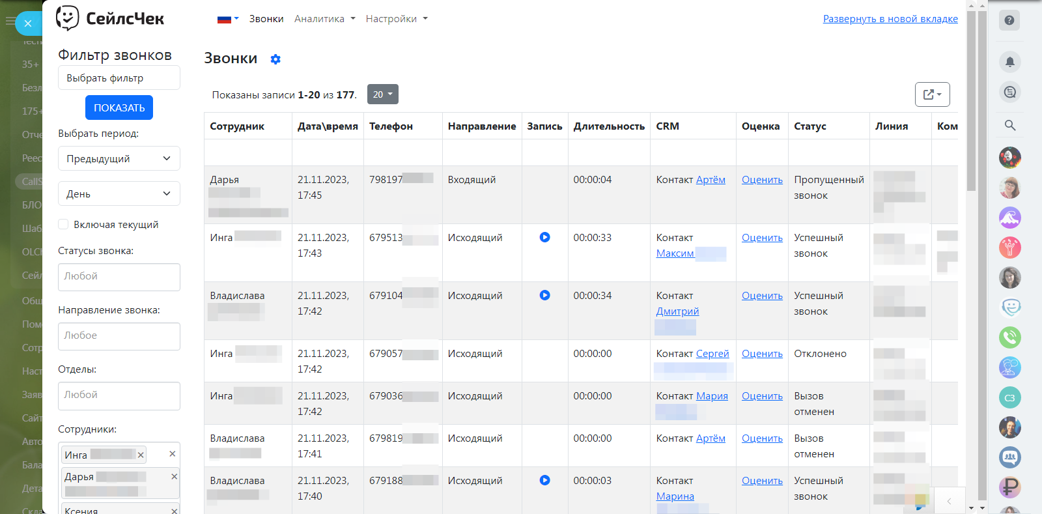Image resolution: width=1042 pixels, height=514 pixels.
Task: Expand the Предыдущий period dropdown
Action: point(119,158)
